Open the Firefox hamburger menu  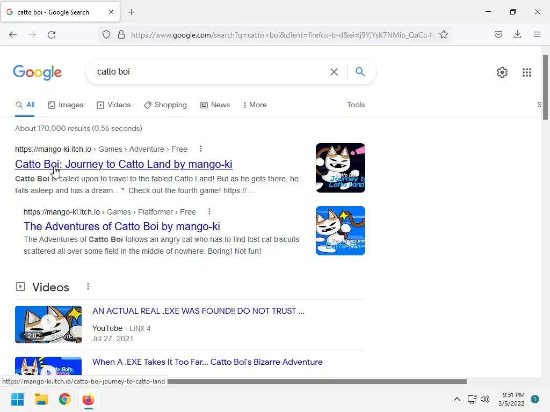537,34
